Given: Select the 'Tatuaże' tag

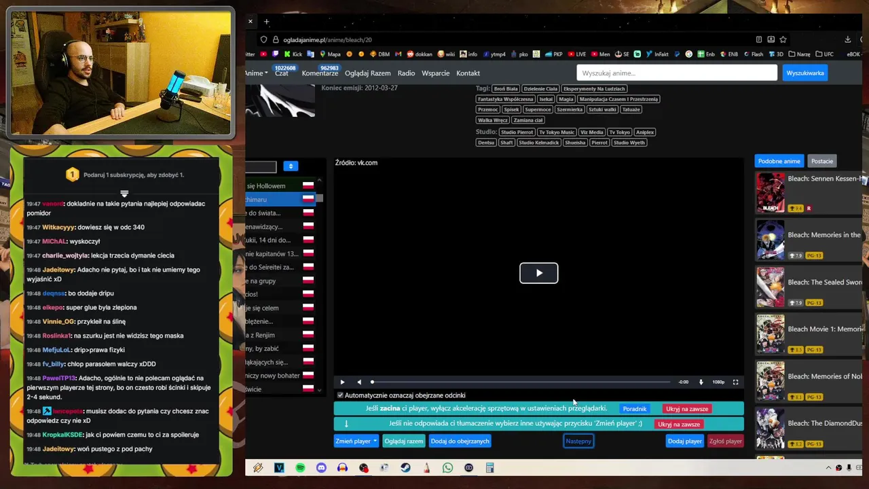Looking at the screenshot, I should tap(631, 109).
